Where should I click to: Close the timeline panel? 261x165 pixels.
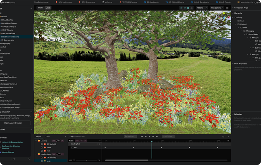(x=228, y=137)
